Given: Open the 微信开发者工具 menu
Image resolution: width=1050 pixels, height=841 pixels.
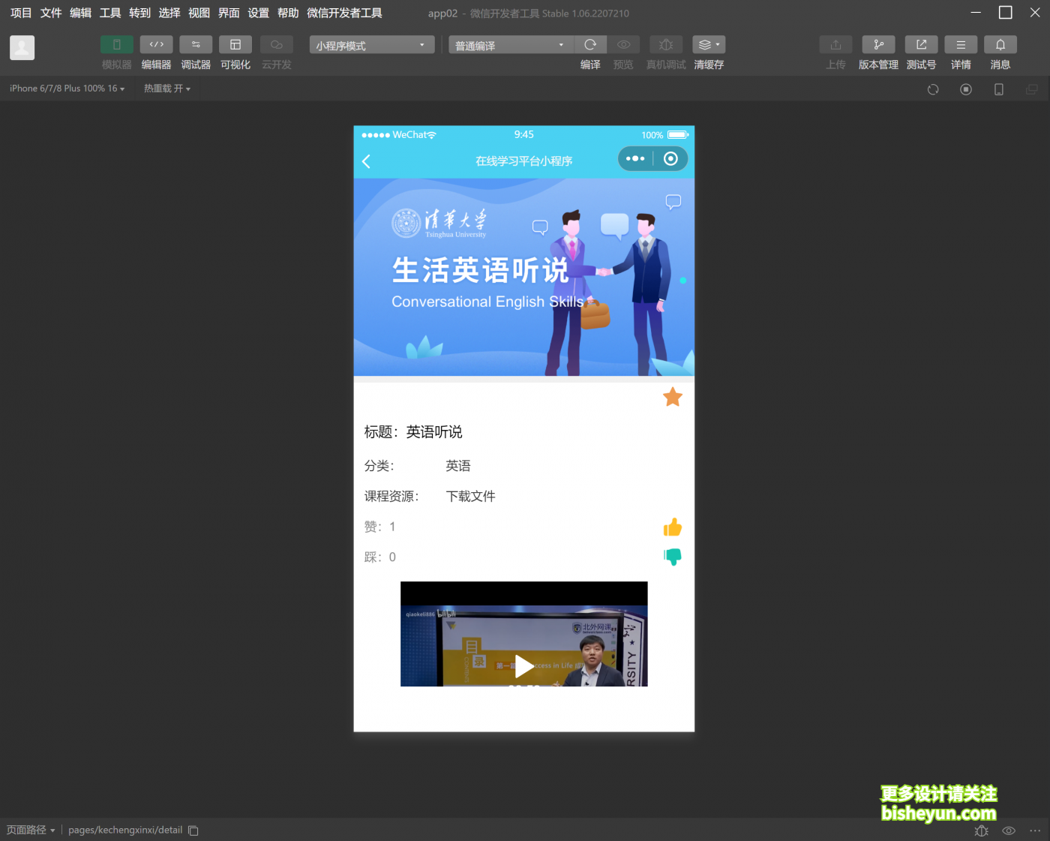Looking at the screenshot, I should [343, 13].
